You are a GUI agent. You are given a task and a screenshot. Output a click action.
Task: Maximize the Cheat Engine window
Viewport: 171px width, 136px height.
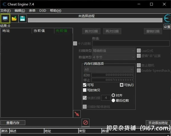click(x=151, y=4)
